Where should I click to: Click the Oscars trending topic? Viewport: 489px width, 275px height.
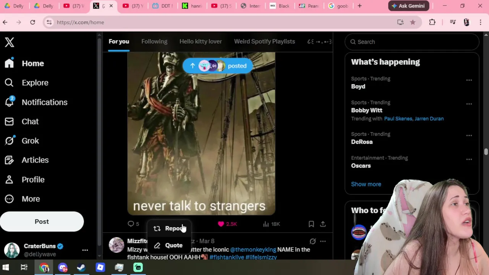tap(361, 166)
